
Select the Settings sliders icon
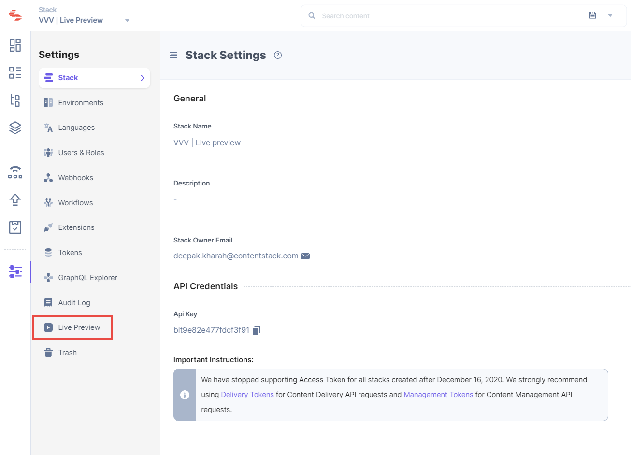coord(15,271)
